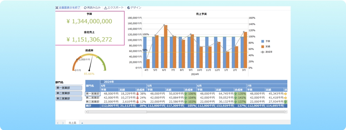
Task: Click the 10,273千円 cell
Action: (x=127, y=98)
